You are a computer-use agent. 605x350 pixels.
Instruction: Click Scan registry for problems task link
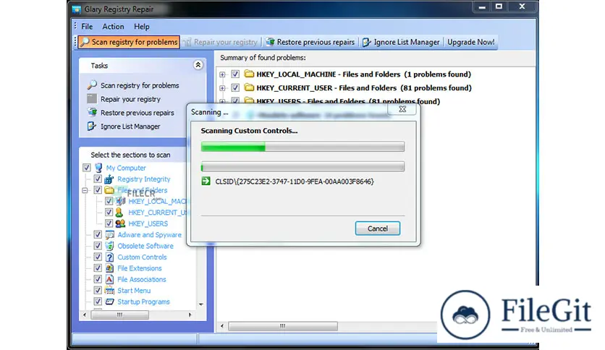(x=140, y=85)
